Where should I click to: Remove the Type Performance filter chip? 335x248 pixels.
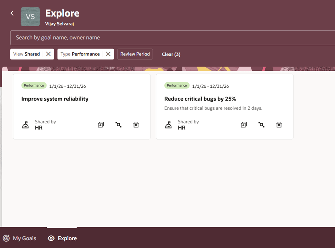pyautogui.click(x=108, y=54)
